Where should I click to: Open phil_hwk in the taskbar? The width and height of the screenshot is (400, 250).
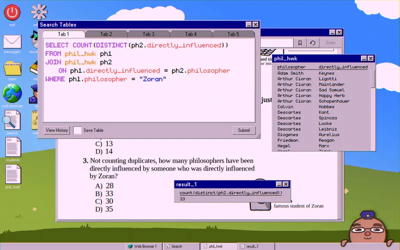click(218, 246)
